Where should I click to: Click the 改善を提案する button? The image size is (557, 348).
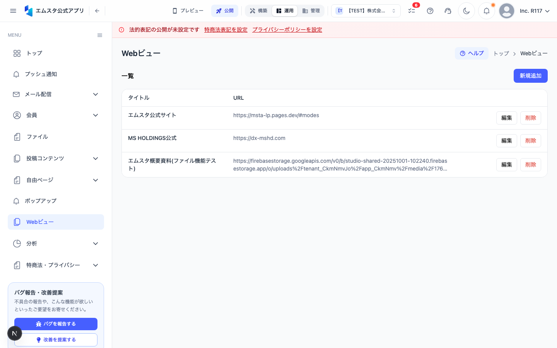pyautogui.click(x=56, y=340)
